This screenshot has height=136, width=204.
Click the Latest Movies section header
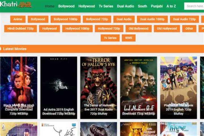[15, 49]
